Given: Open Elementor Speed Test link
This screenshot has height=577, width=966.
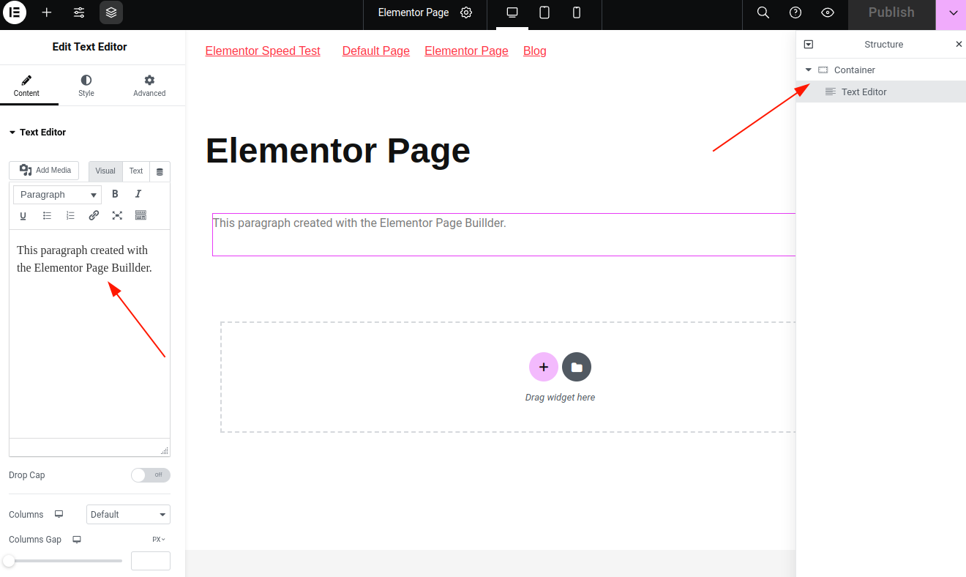Looking at the screenshot, I should [x=263, y=51].
